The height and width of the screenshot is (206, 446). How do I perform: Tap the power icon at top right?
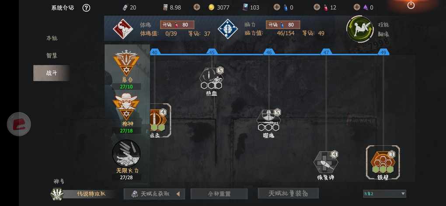(411, 5)
